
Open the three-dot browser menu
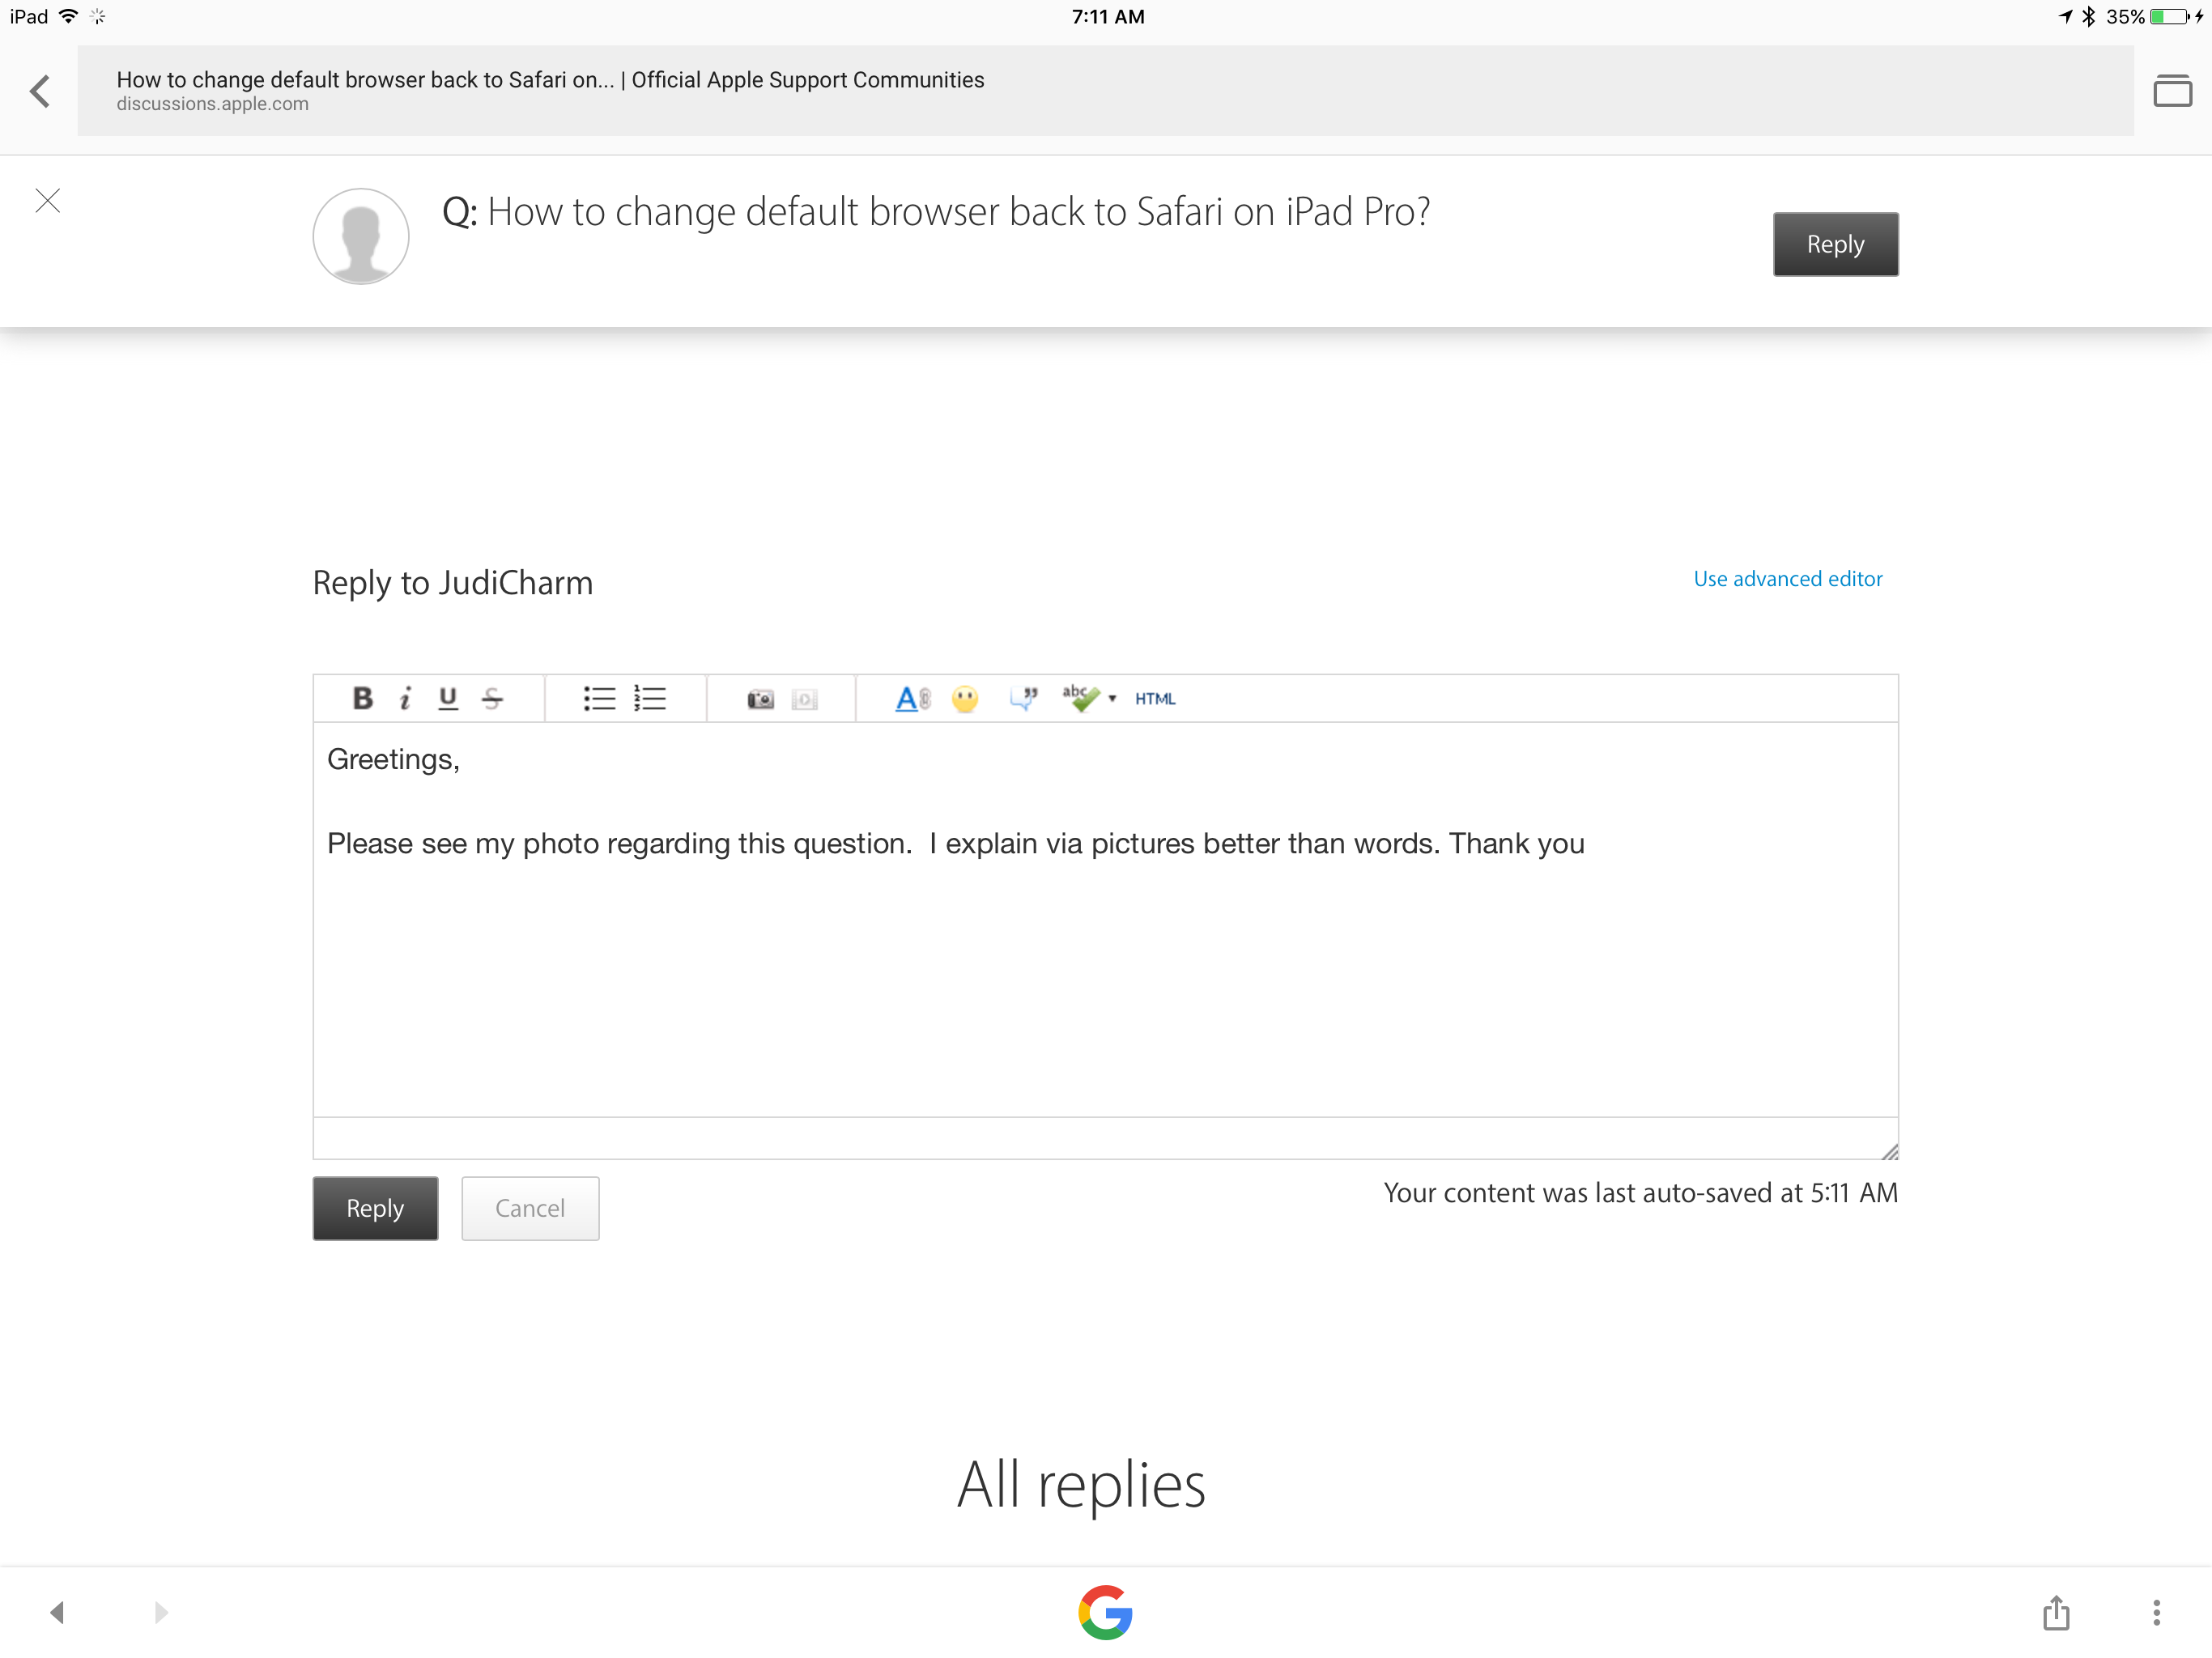[x=2156, y=1611]
